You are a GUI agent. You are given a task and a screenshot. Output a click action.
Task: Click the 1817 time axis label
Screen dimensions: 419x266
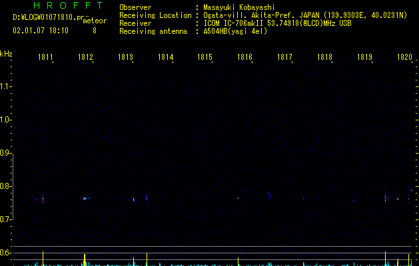tap(284, 57)
